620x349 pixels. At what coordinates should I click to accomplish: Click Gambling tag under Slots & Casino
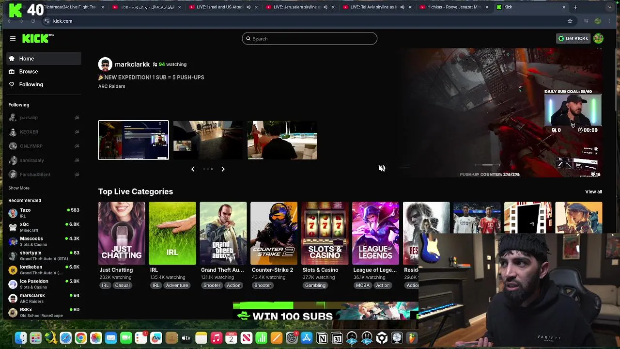[x=315, y=286]
